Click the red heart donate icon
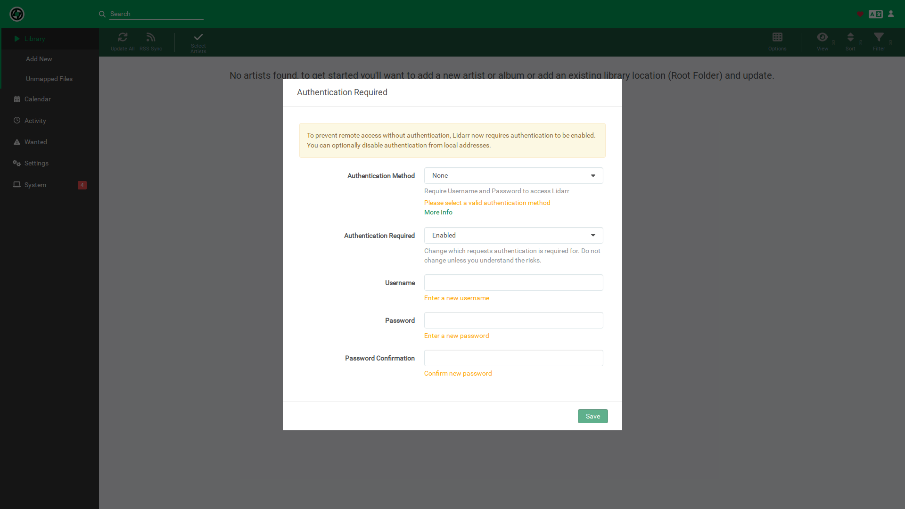Image resolution: width=905 pixels, height=509 pixels. pos(860,14)
